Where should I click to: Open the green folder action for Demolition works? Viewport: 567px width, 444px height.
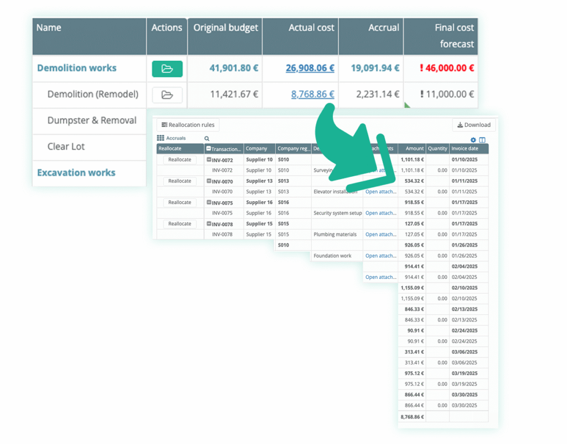tap(167, 68)
